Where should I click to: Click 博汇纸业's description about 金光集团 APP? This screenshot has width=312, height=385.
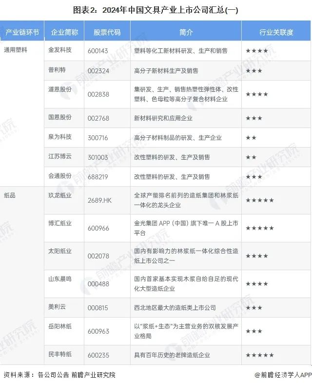tap(186, 228)
